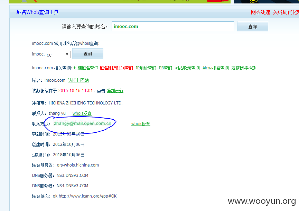The image size is (299, 211).
Task: Open the 网站测速 link in header
Action: click(x=260, y=12)
